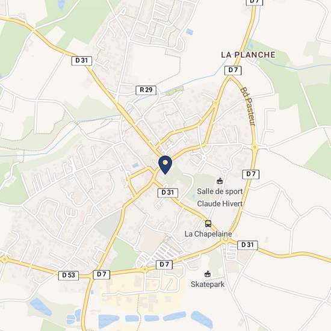Click the D 7 shield on Bd Pasteur
The height and width of the screenshot is (331, 331).
click(250, 175)
